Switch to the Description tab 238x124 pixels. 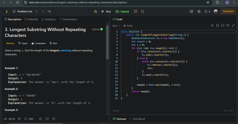click(x=13, y=19)
